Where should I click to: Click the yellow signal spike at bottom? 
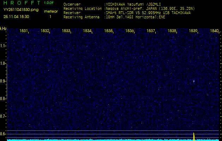(194, 136)
